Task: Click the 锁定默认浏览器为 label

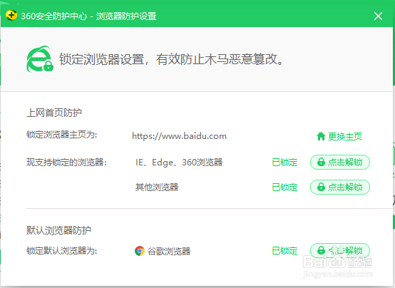Action: click(x=62, y=251)
